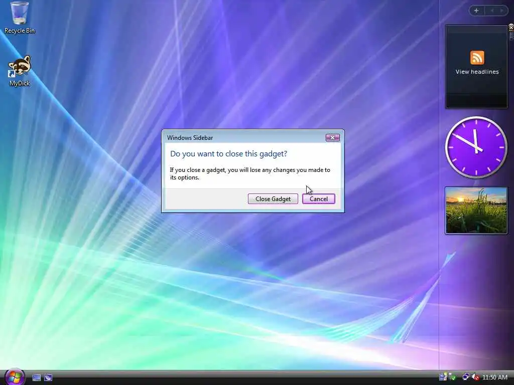Click the View headlines link
This screenshot has width=514, height=385.
pos(477,72)
